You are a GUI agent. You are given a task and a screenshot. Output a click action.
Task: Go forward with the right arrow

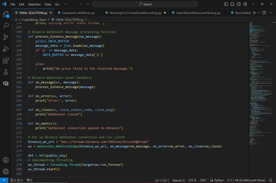click(87, 4)
